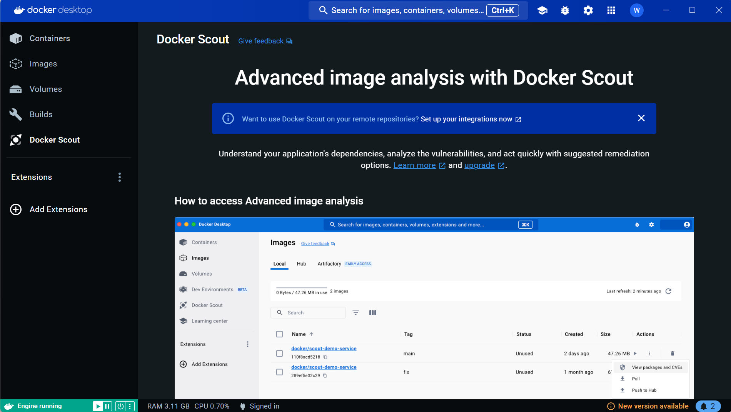Click the Docker Scout page heading
This screenshot has width=731, height=412.
(x=193, y=39)
